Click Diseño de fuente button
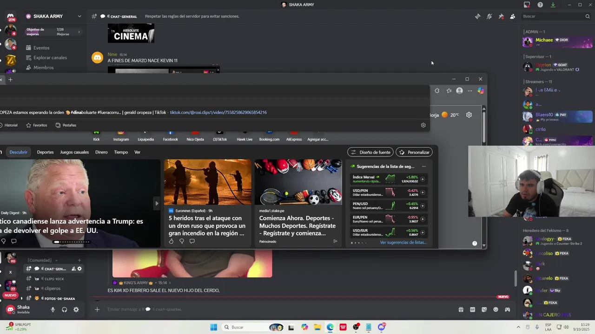Image resolution: width=595 pixels, height=334 pixels. pos(370,152)
